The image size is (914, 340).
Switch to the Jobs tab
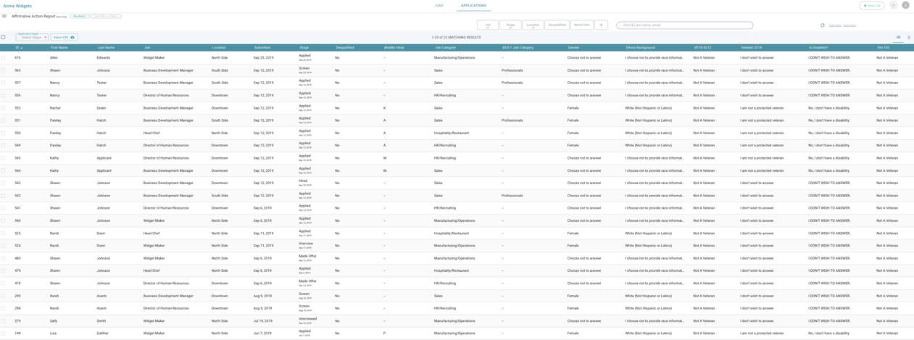coord(439,5)
